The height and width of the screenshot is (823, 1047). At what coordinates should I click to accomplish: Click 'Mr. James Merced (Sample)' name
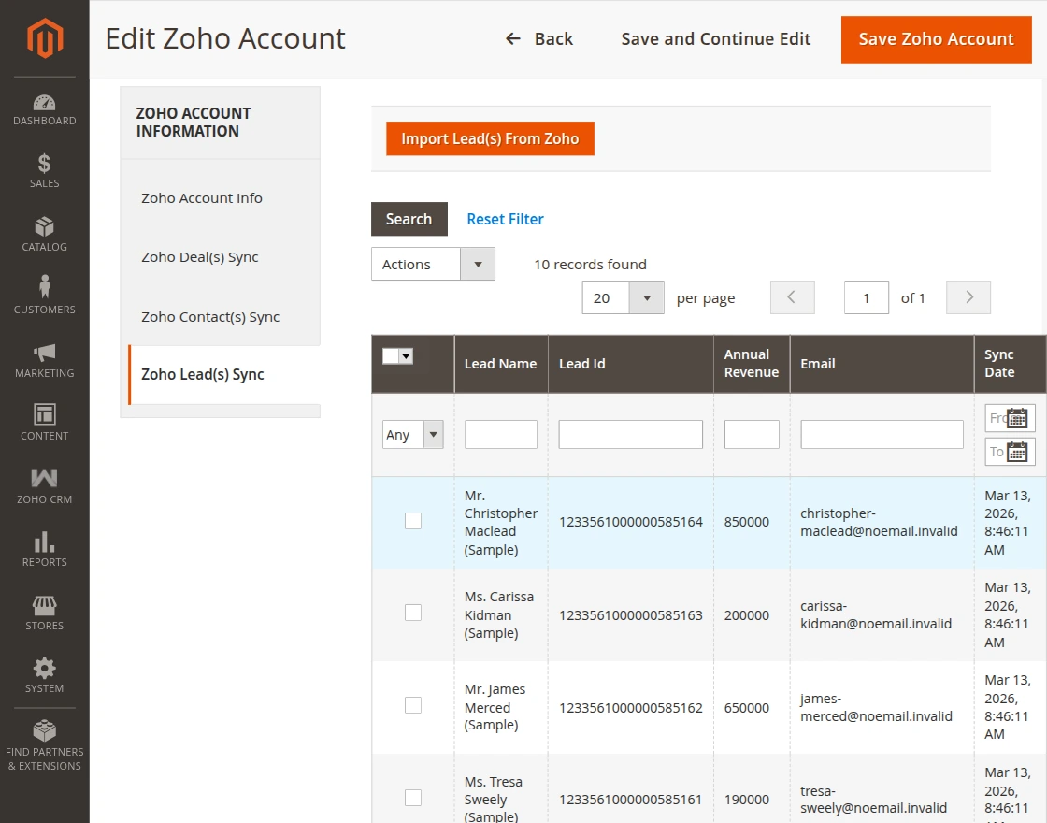click(495, 707)
